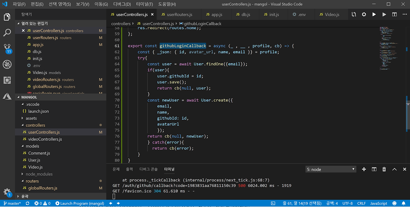Open the 디버그(D) menu
This screenshot has height=207, width=410.
click(x=122, y=4)
